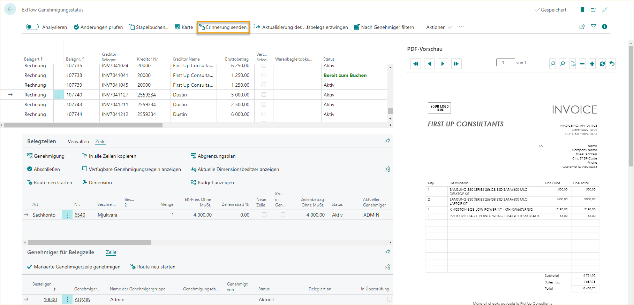Open the more options ellipsis menu

(x=462, y=27)
